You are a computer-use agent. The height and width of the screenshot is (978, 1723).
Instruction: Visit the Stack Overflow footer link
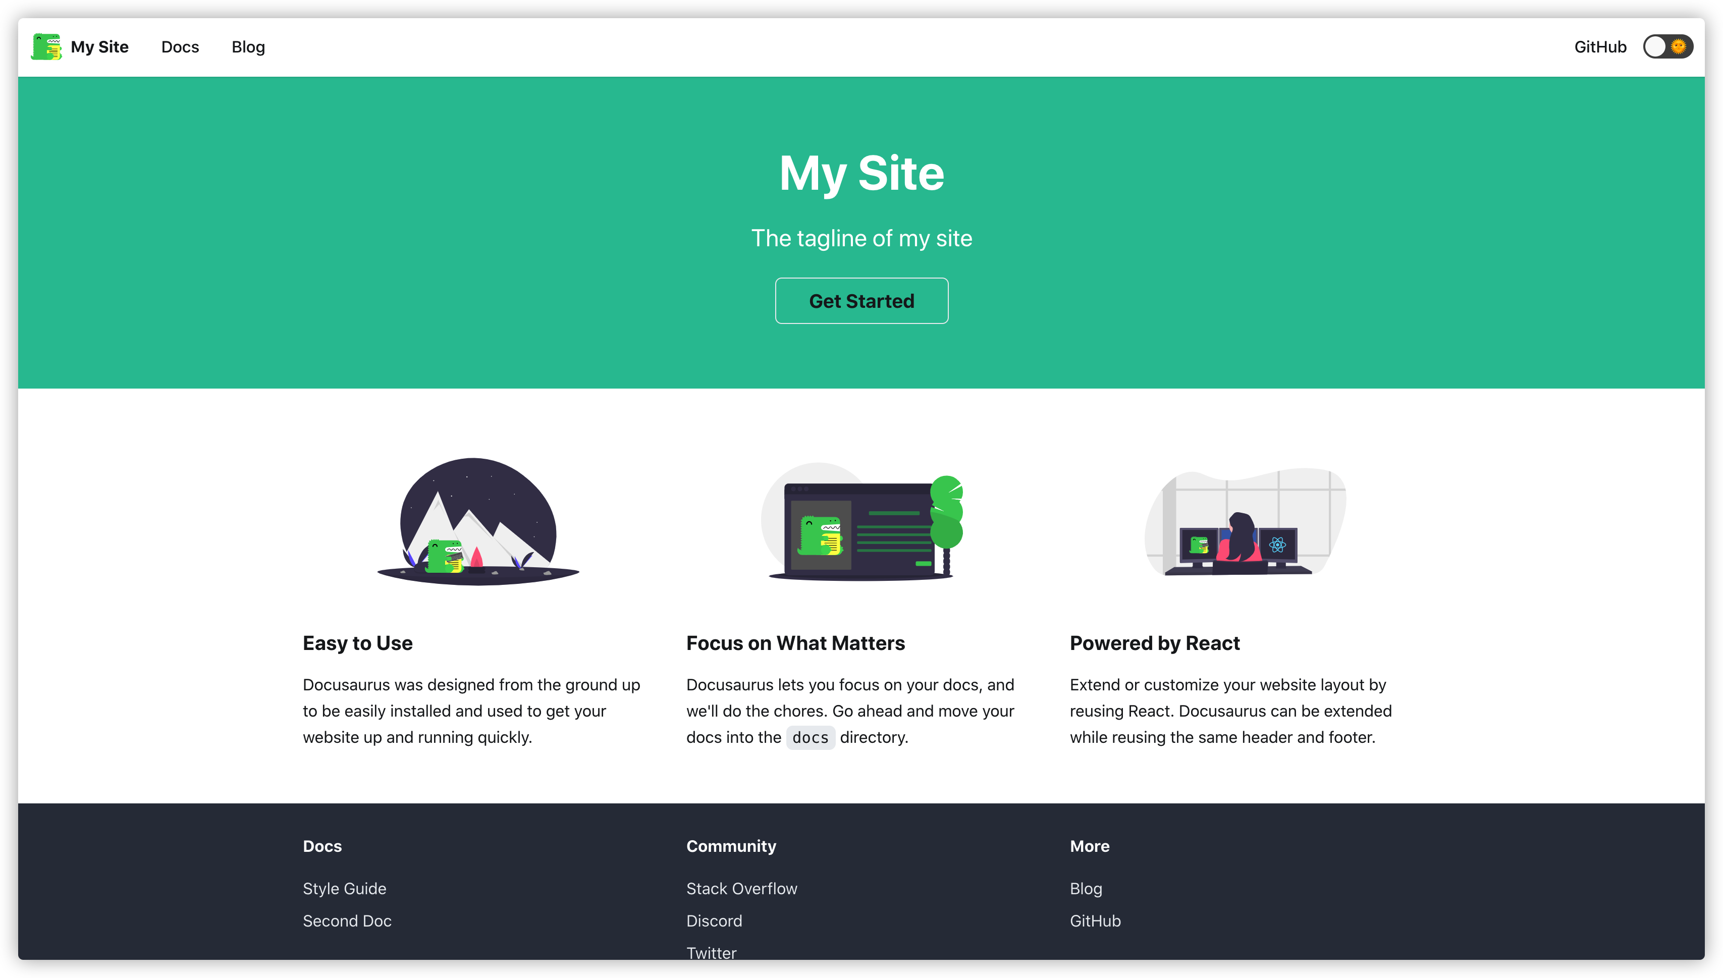(741, 888)
